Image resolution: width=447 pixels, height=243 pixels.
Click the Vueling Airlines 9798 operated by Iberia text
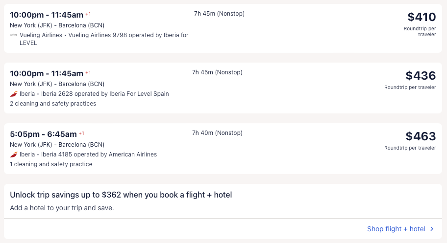(128, 35)
